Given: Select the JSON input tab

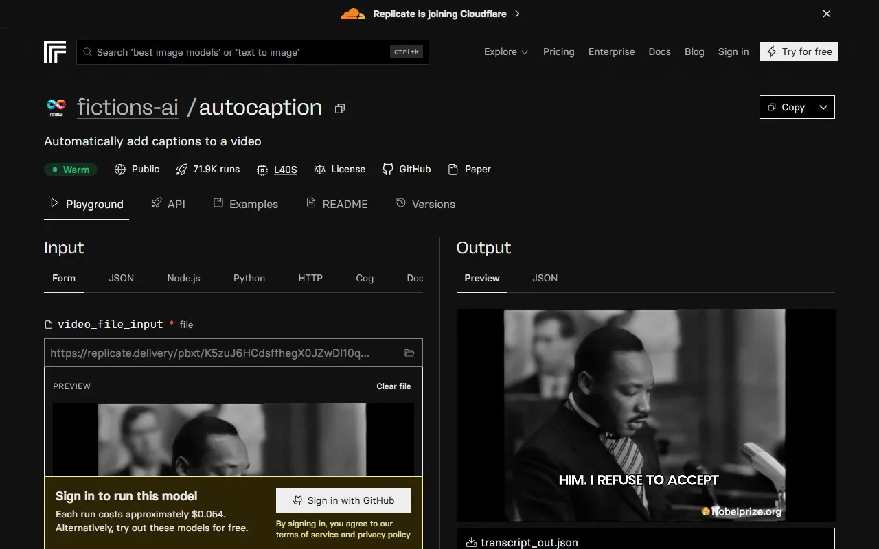Looking at the screenshot, I should click(121, 278).
